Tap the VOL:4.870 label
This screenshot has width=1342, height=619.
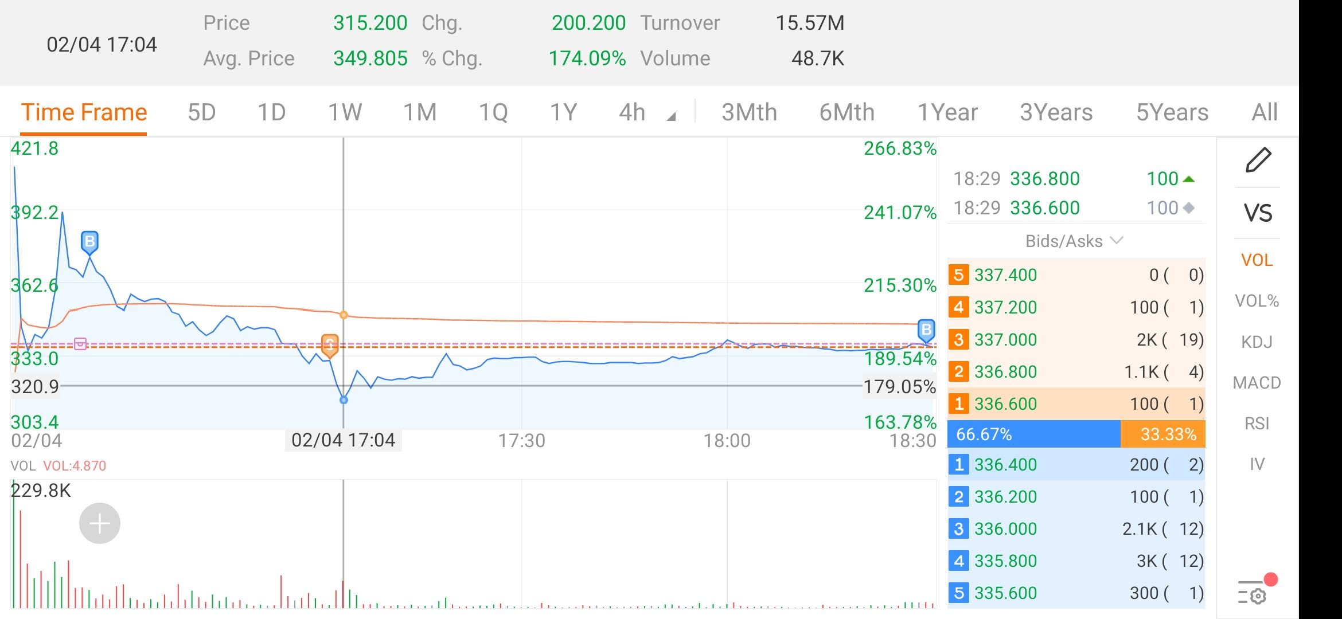[75, 466]
